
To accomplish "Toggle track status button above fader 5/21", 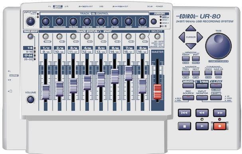I will 101,36.
